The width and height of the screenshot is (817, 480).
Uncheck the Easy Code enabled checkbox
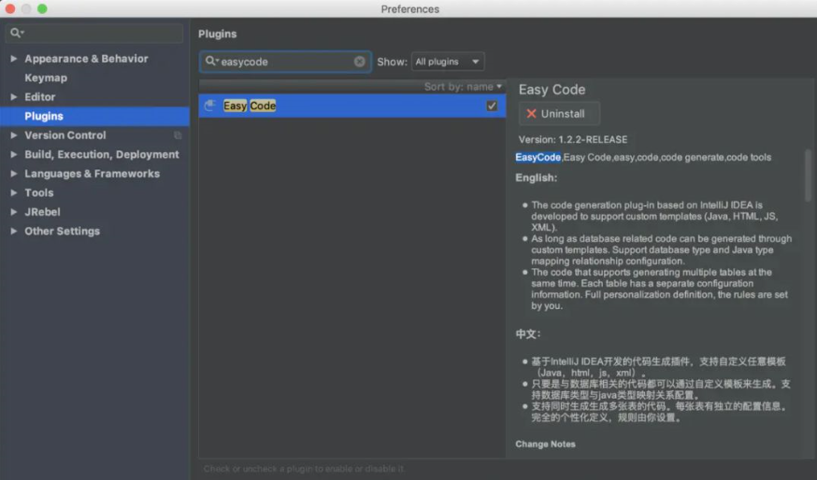coord(492,106)
